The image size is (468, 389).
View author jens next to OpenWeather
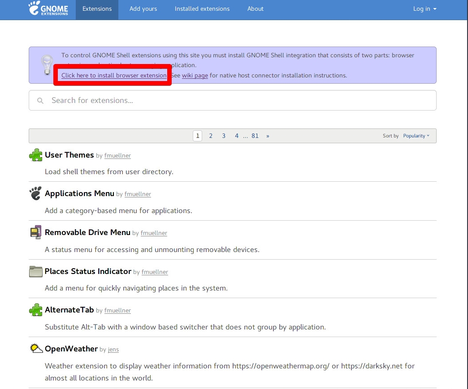point(113,349)
